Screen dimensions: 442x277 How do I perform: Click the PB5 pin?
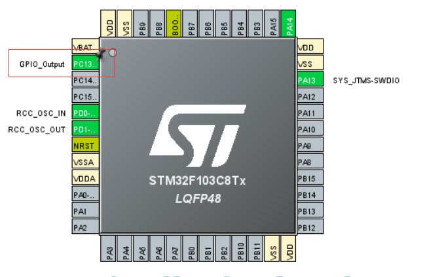click(x=223, y=24)
